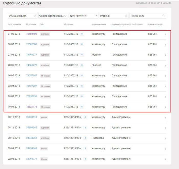Click the Форма решения column header
The image size is (179, 169).
(98, 24)
